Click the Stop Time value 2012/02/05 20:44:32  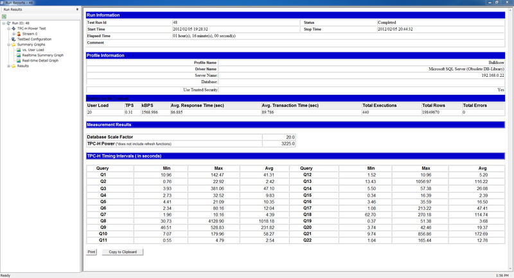[x=395, y=29]
